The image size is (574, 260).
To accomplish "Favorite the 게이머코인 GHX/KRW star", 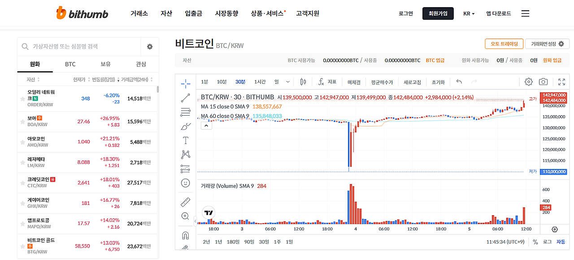I will tap(22, 203).
